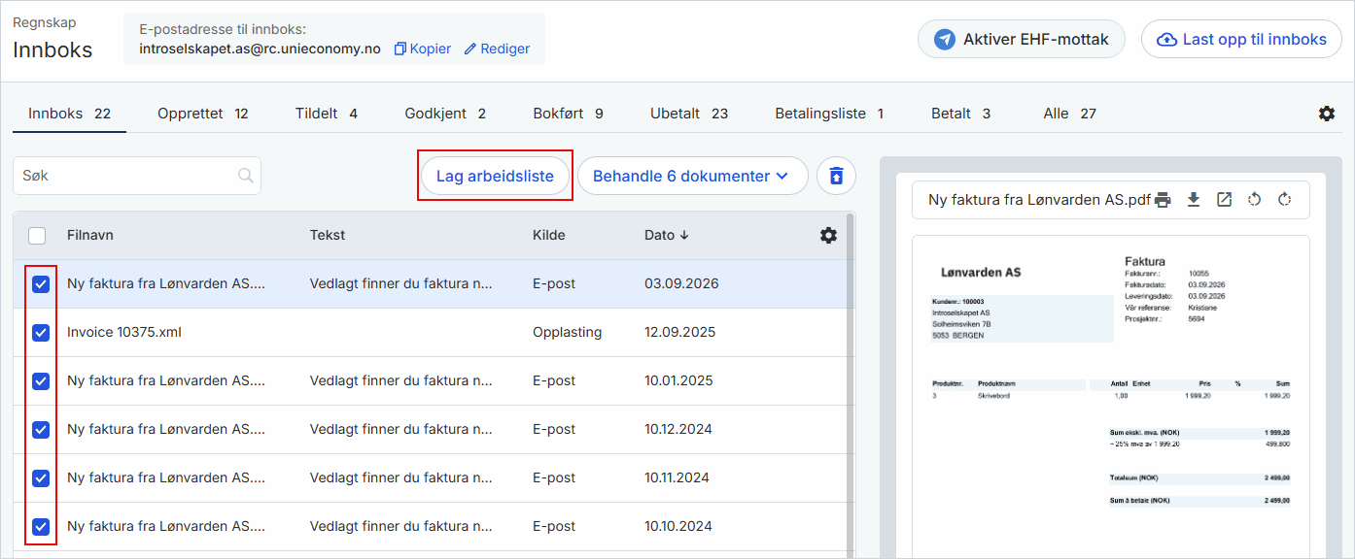The width and height of the screenshot is (1355, 559).
Task: Click the Lag arbeidsliste button
Action: click(495, 176)
